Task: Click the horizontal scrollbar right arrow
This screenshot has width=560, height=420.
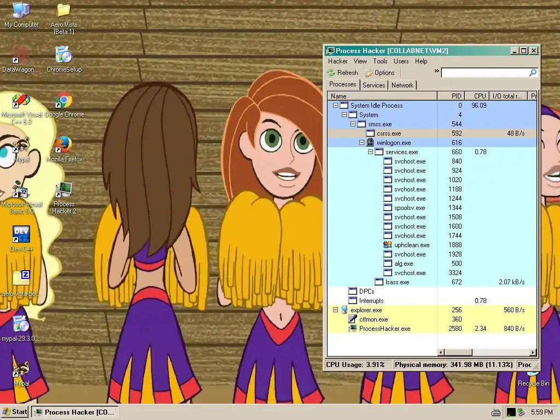Action: (x=533, y=352)
